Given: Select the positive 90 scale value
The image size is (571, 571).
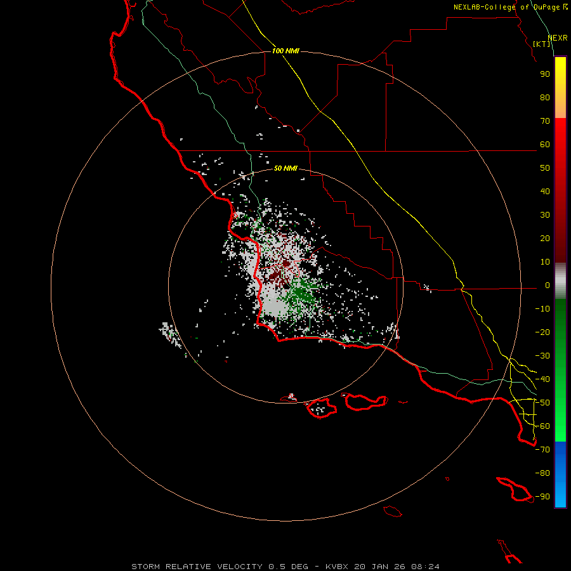Looking at the screenshot, I should 545,74.
